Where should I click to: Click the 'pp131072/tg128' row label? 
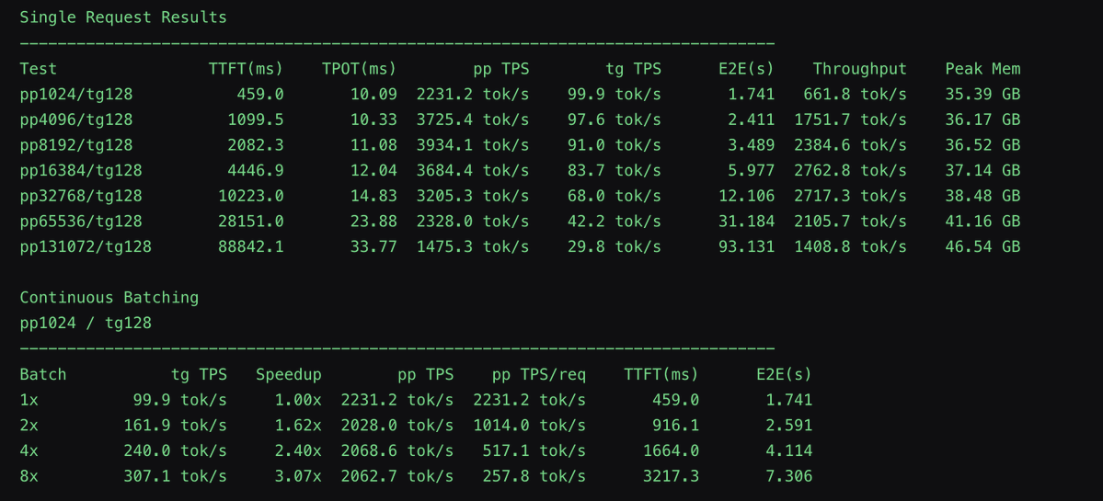[x=86, y=246]
